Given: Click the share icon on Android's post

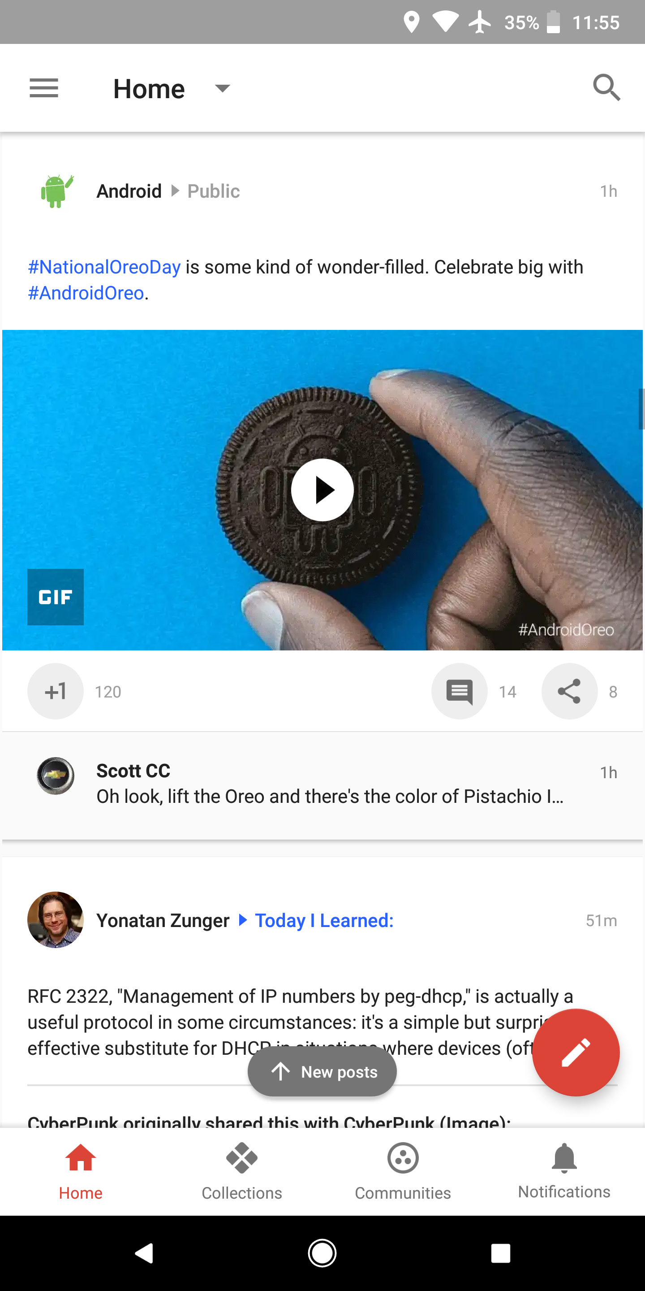Looking at the screenshot, I should click(x=569, y=691).
